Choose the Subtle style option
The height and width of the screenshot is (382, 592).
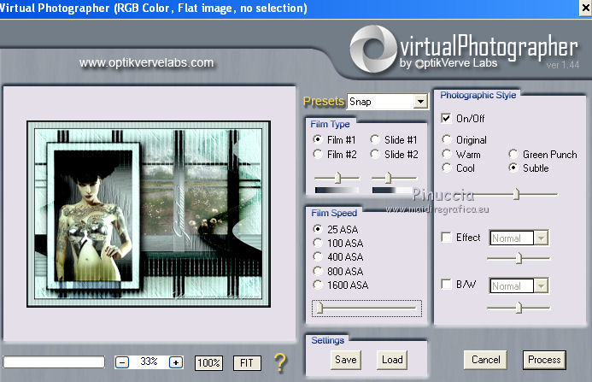click(513, 167)
